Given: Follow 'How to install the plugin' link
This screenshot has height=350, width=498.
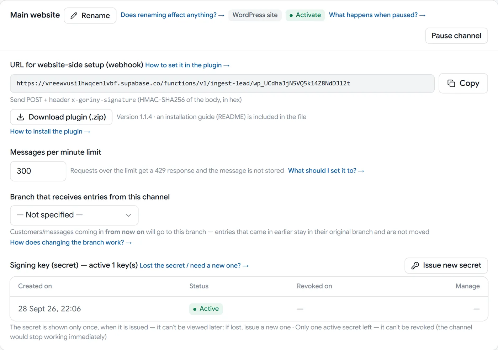Looking at the screenshot, I should [x=50, y=132].
